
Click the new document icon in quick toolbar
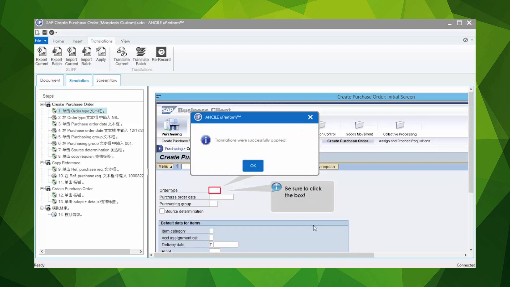pyautogui.click(x=37, y=32)
